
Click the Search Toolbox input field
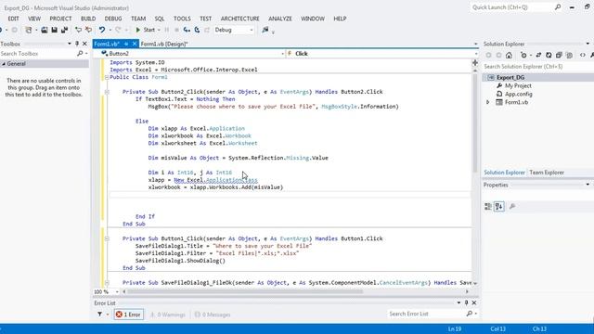click(x=38, y=54)
